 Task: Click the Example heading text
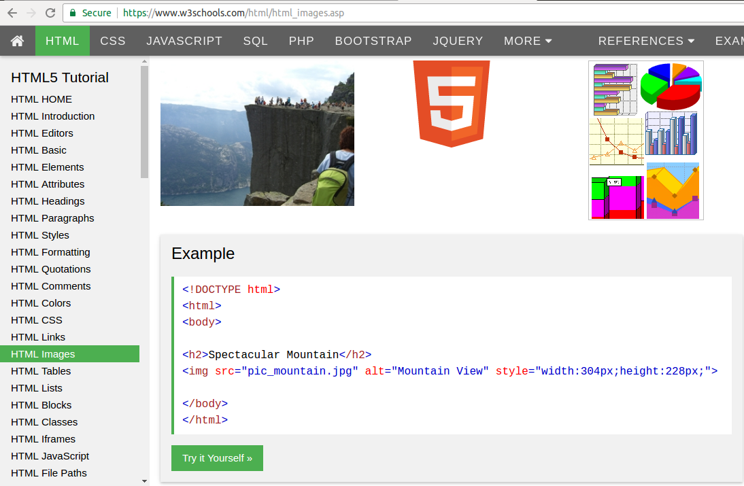coord(203,253)
